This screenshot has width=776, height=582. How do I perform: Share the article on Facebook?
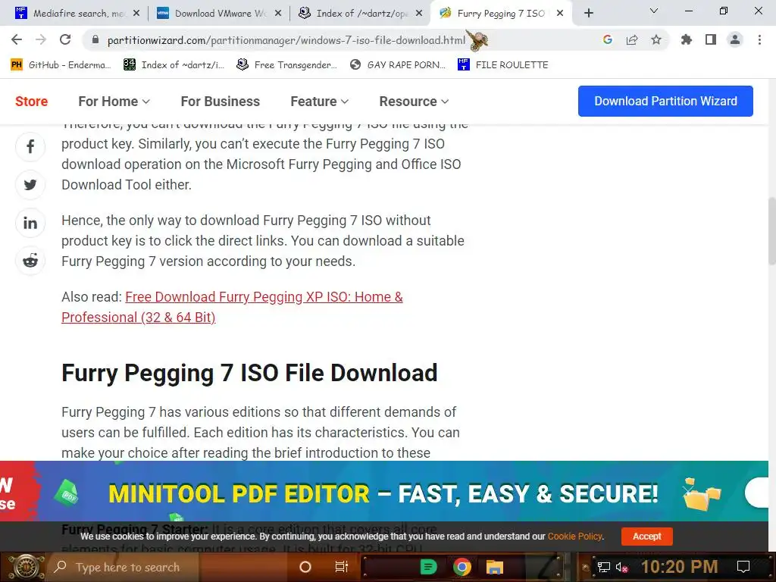(x=30, y=146)
